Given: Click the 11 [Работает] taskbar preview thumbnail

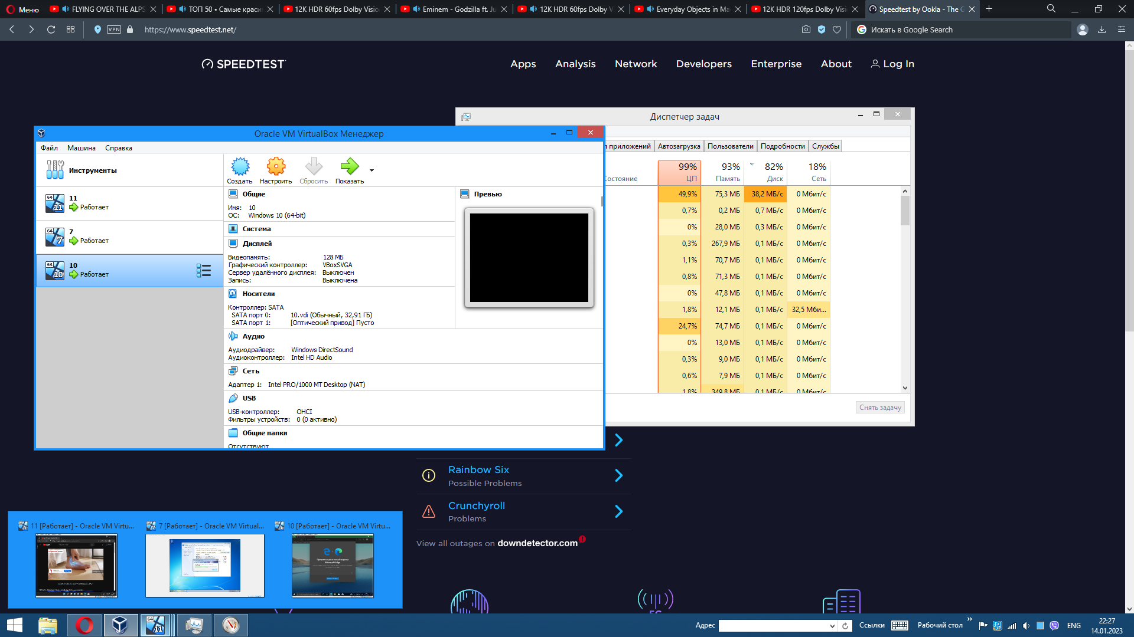Looking at the screenshot, I should [76, 566].
